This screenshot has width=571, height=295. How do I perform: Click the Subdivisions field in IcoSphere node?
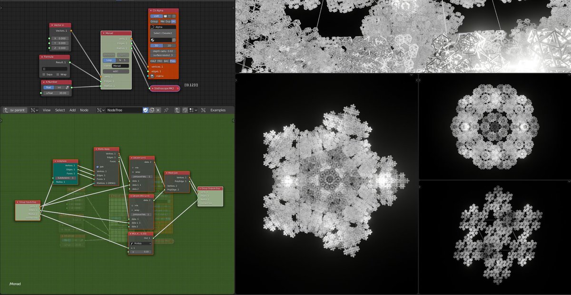[x=66, y=178]
